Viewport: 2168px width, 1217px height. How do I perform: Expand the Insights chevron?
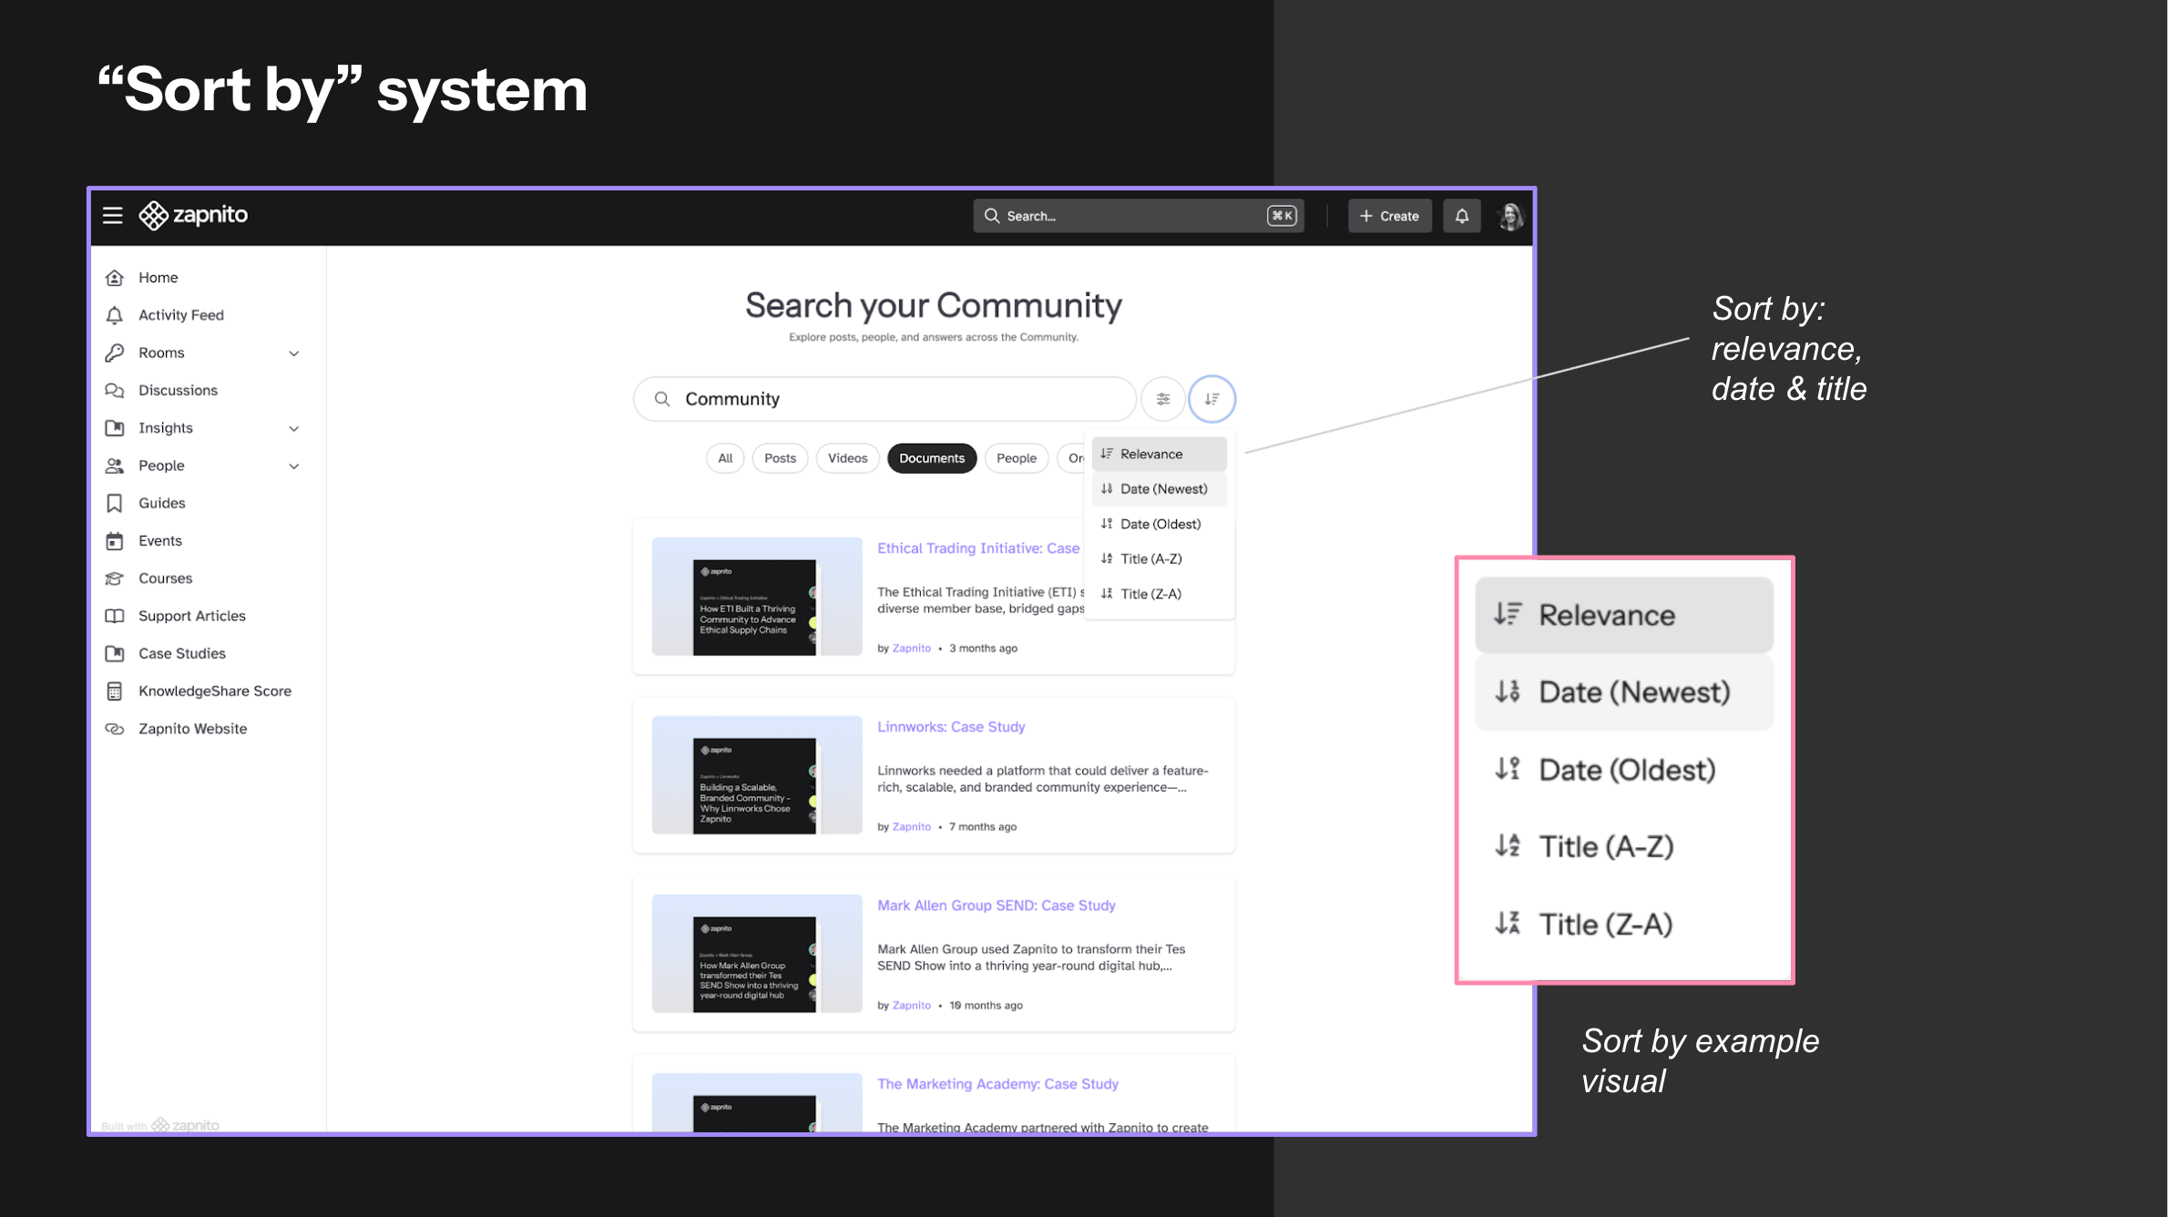click(x=293, y=428)
